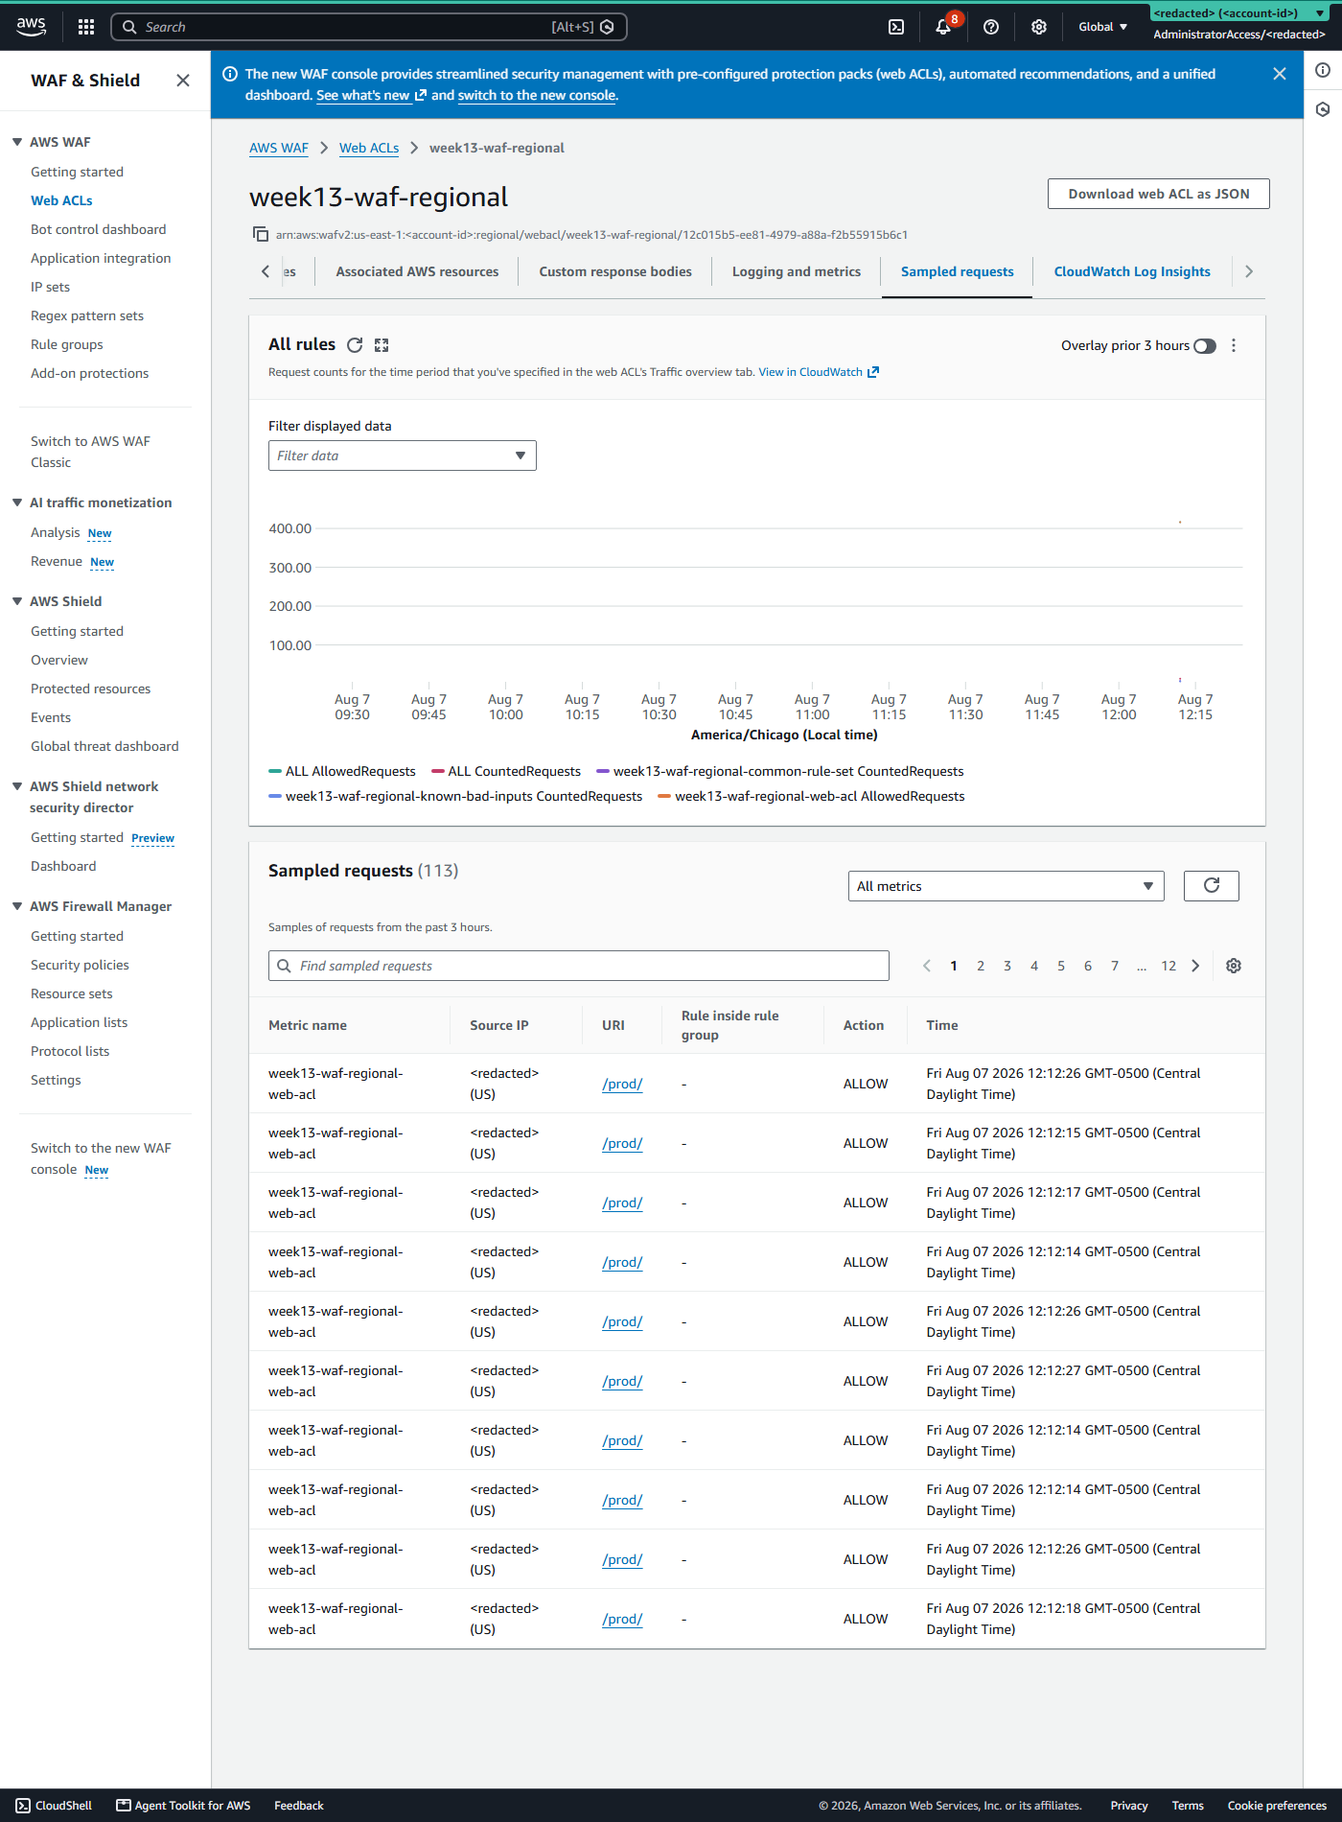Collapse the AI traffic monetization section
The width and height of the screenshot is (1342, 1822).
pos(17,502)
